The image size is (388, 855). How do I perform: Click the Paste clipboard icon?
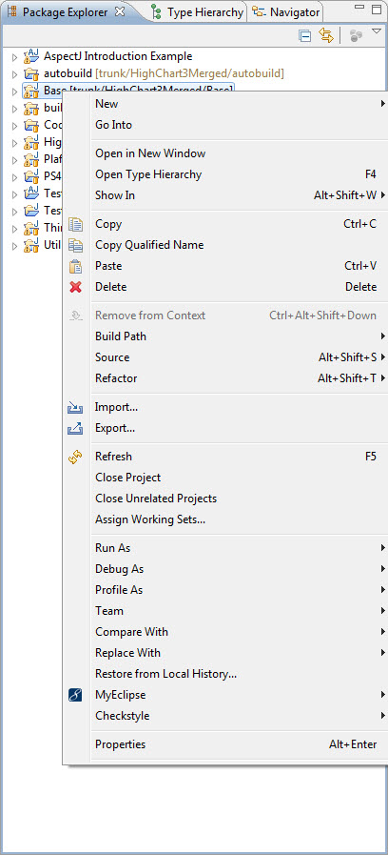pos(76,266)
